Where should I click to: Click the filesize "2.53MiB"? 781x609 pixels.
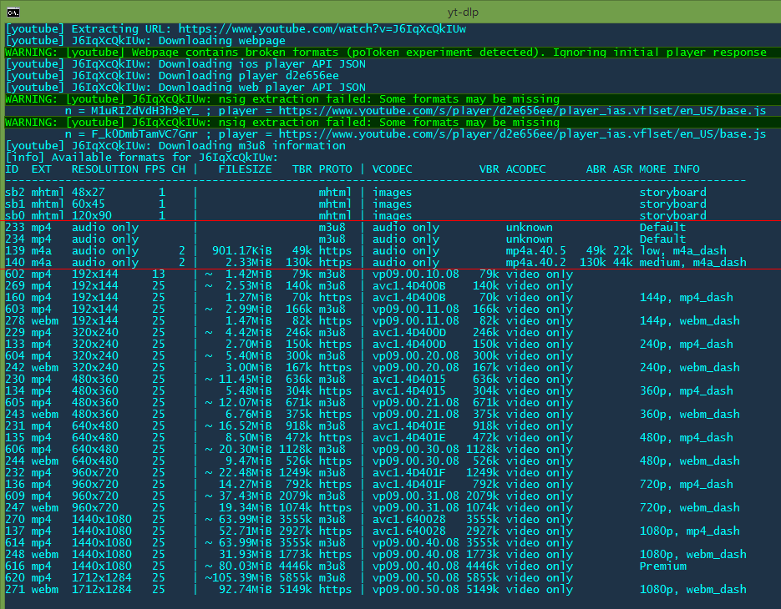249,286
